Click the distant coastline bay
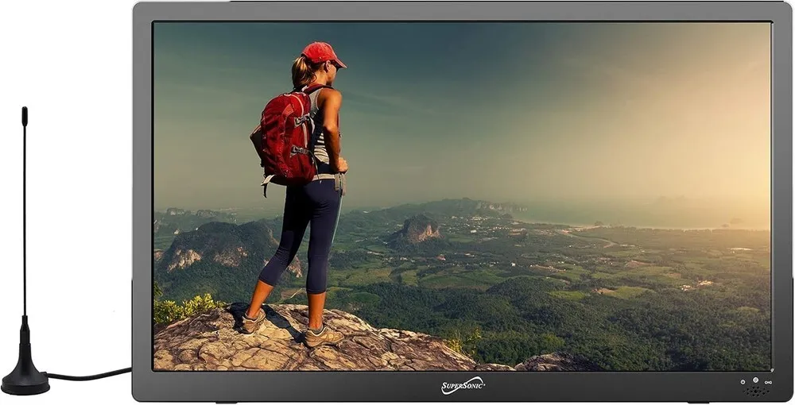Viewport: 795px width, 405px height. (634, 218)
